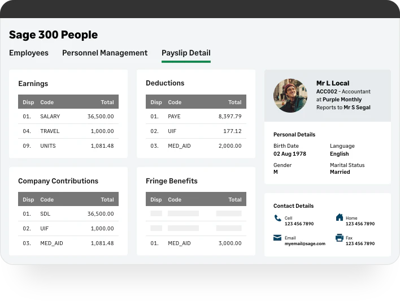Click the Fax number 123 456 7890

point(360,243)
